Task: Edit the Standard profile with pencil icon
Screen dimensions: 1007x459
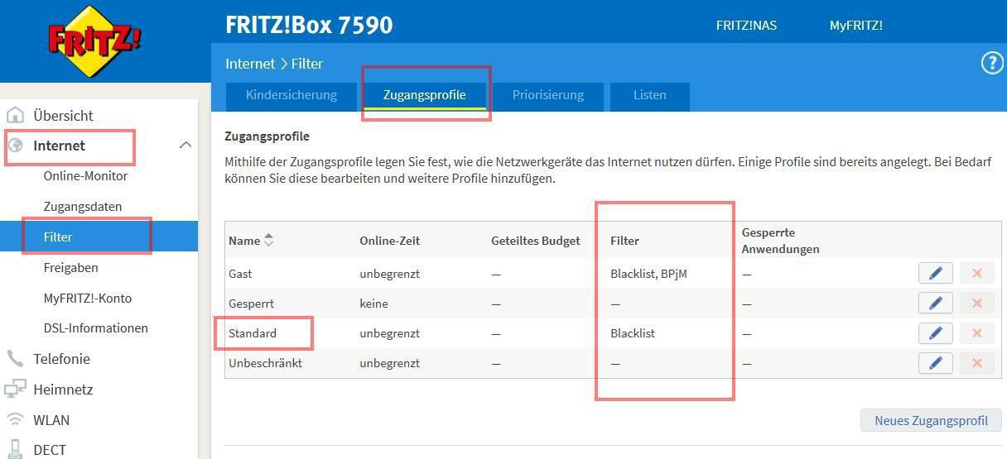Action: [936, 333]
